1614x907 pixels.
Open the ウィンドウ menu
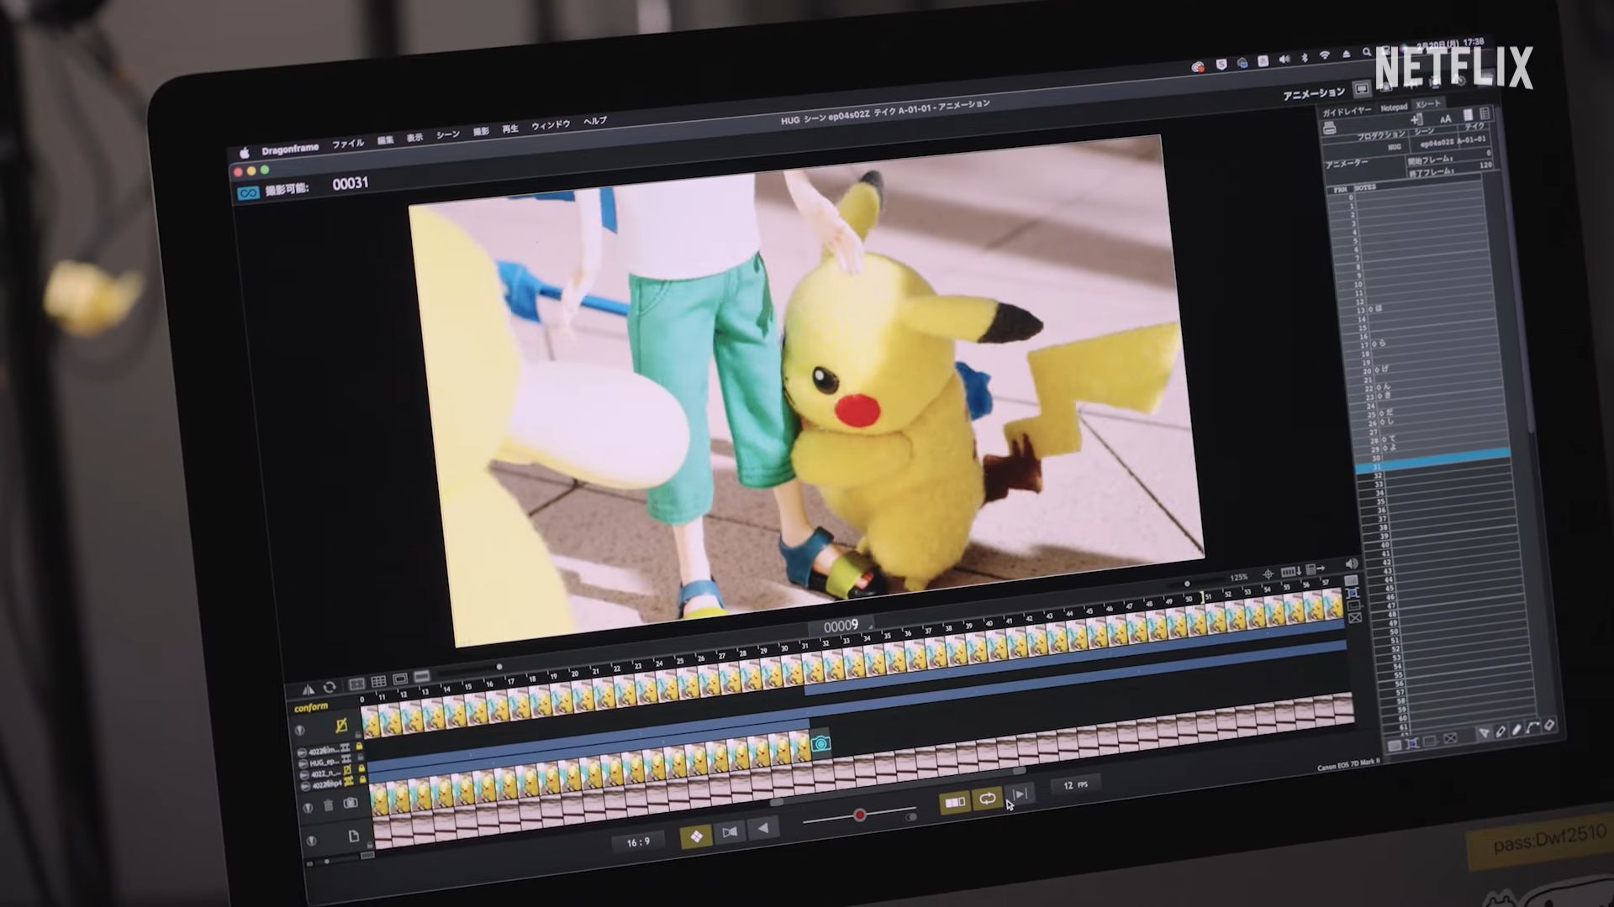pyautogui.click(x=551, y=125)
